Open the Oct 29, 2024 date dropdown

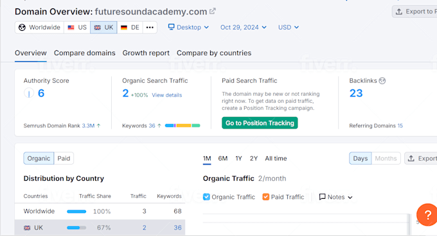pyautogui.click(x=244, y=28)
